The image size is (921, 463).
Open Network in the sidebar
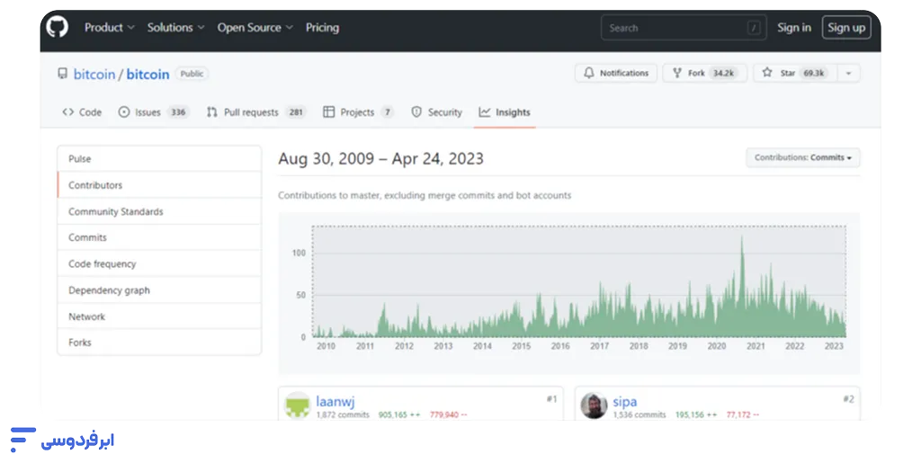(159, 316)
